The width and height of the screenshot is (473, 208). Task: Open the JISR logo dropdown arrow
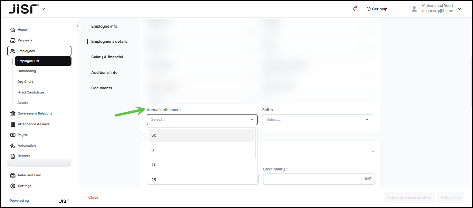point(44,9)
